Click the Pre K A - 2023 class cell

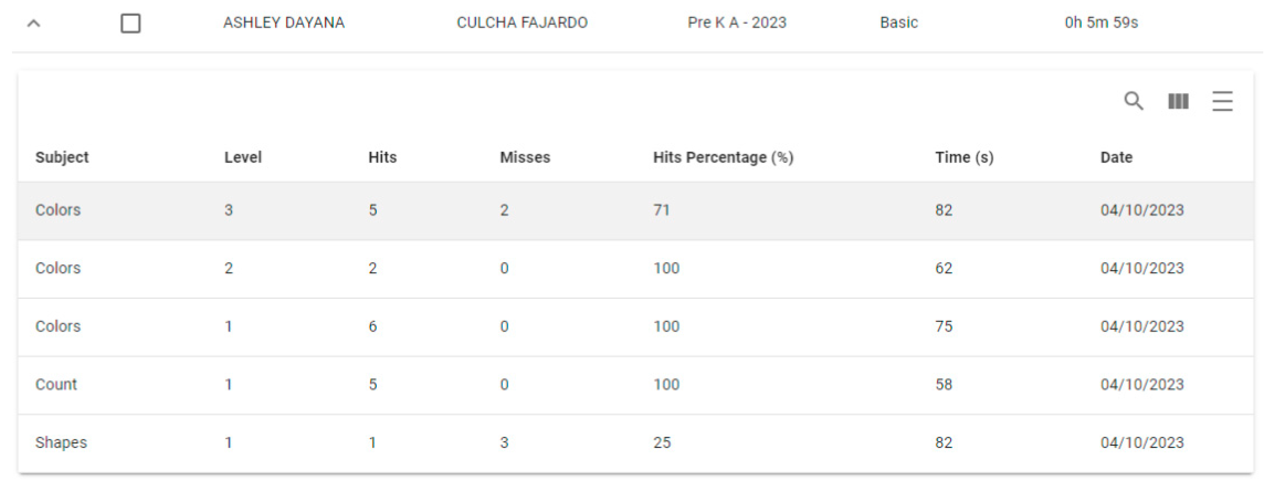tap(737, 23)
